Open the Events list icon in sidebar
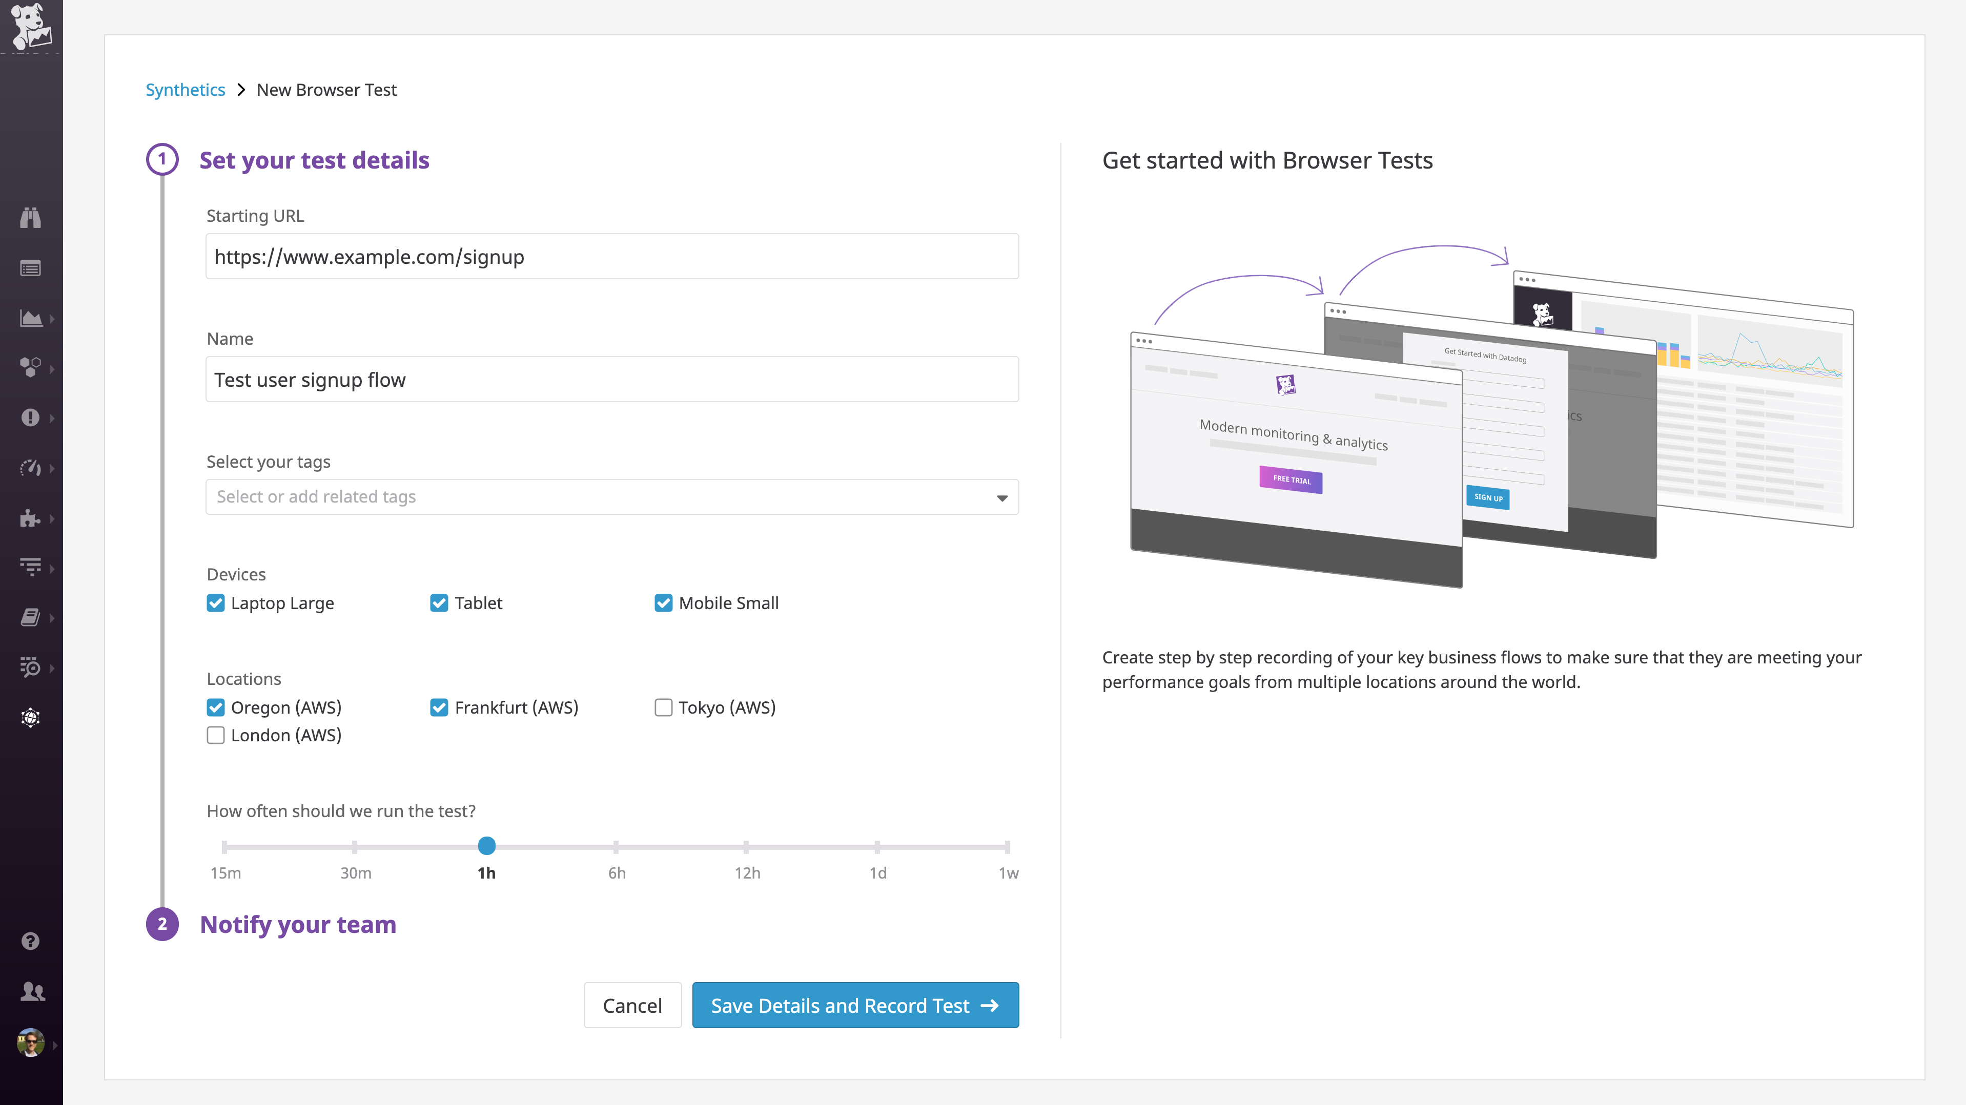 pyautogui.click(x=31, y=268)
